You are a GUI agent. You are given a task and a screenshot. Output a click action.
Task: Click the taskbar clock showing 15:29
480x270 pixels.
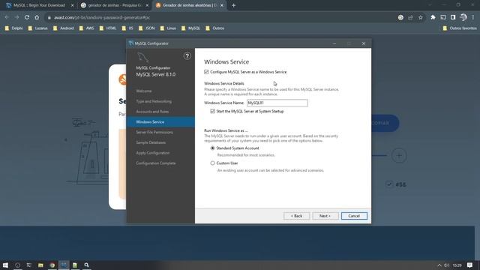[x=457, y=265]
